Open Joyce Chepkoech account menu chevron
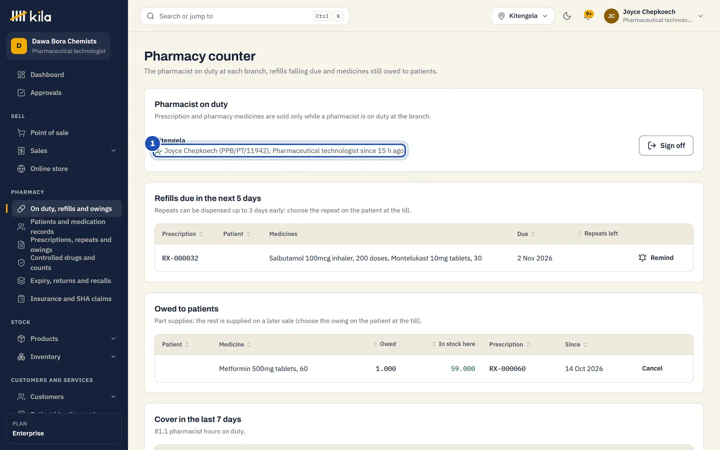720x450 pixels. [x=700, y=16]
